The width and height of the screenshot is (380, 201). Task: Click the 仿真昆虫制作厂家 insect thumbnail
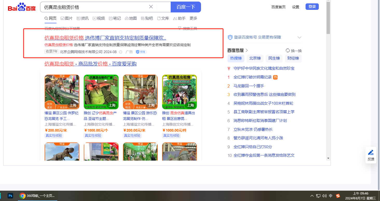point(101,92)
